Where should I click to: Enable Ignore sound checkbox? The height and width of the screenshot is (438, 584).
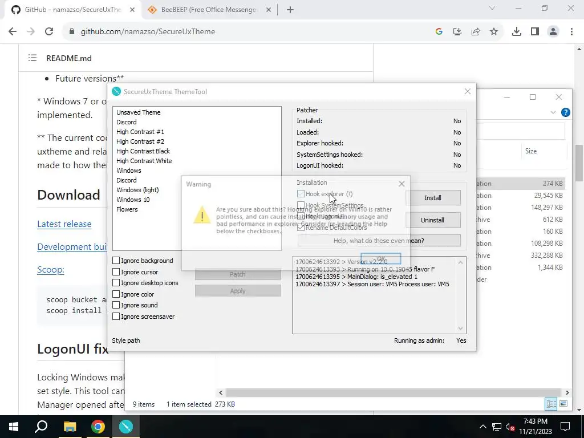coord(116,305)
